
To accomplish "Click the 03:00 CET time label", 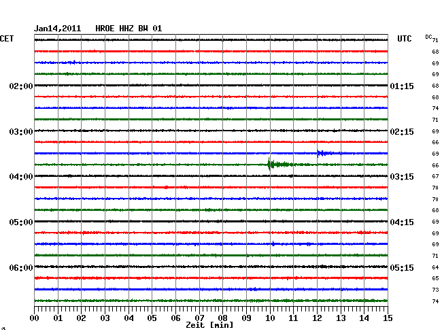I will [21, 132].
